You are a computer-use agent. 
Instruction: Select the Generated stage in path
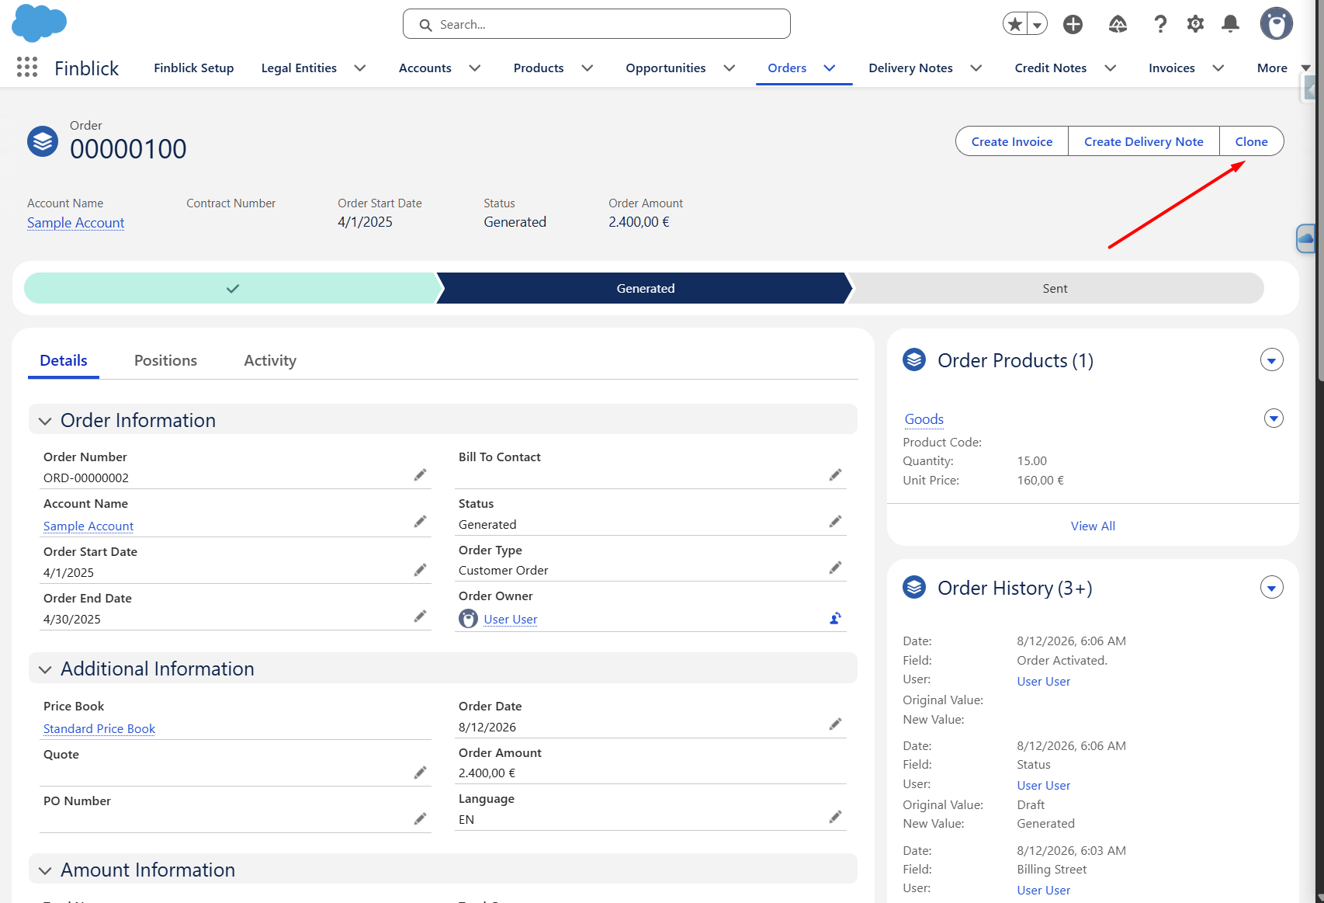tap(646, 288)
